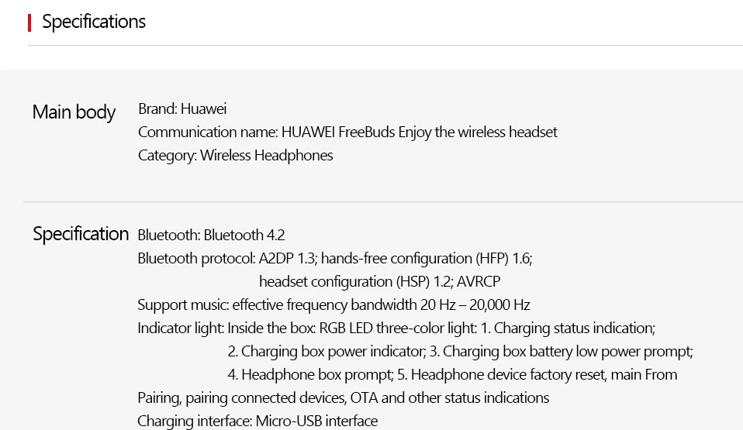Click the word AVRCP

[x=479, y=282]
